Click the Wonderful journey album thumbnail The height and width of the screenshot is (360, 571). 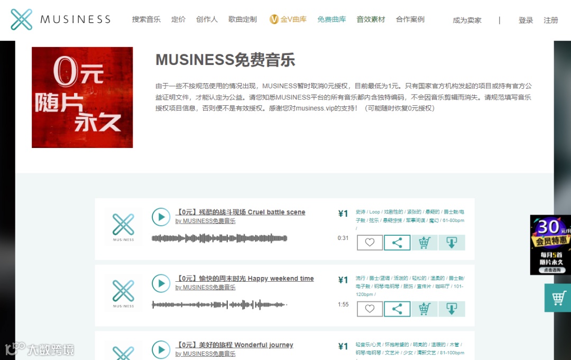click(123, 351)
